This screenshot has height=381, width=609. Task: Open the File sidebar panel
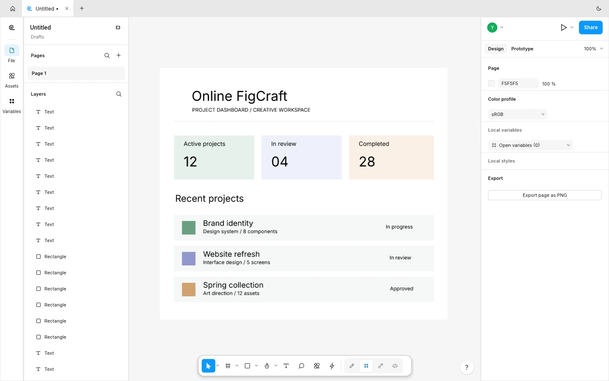[x=12, y=54]
